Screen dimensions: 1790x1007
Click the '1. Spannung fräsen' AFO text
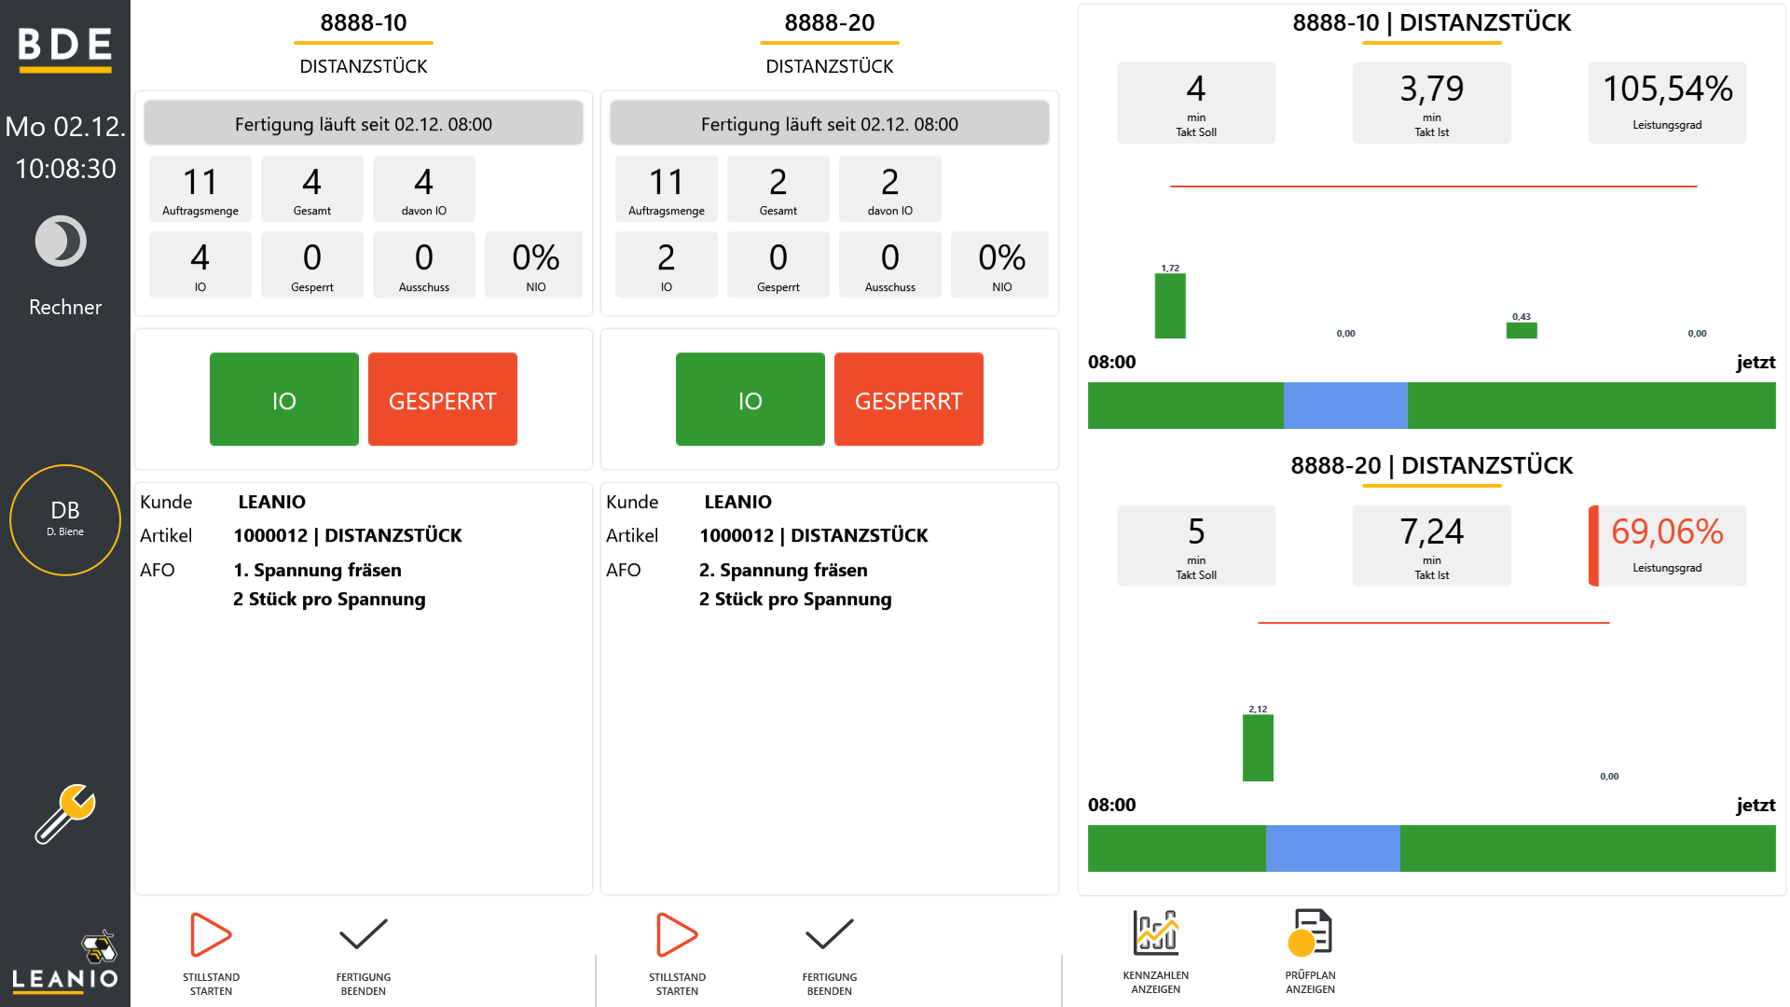pos(318,570)
